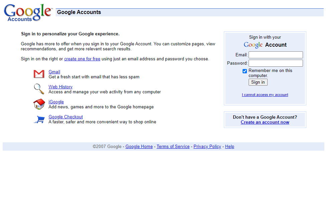Open Create an account now link
Screen dimensions: 327x200
(265, 122)
